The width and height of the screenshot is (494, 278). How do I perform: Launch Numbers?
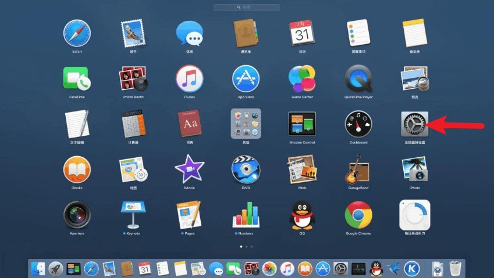pyautogui.click(x=246, y=215)
